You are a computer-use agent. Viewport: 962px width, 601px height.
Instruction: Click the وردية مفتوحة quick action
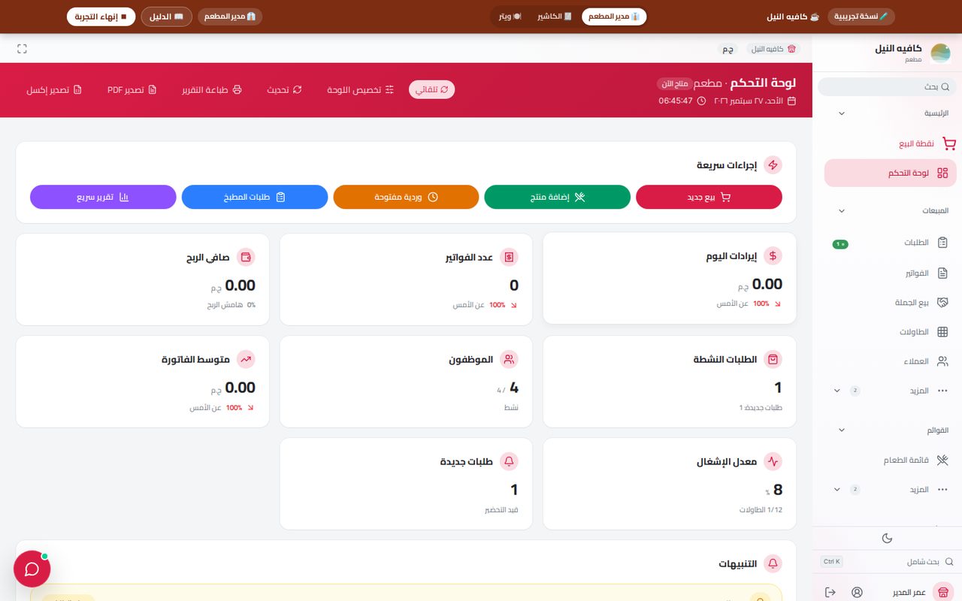click(406, 197)
